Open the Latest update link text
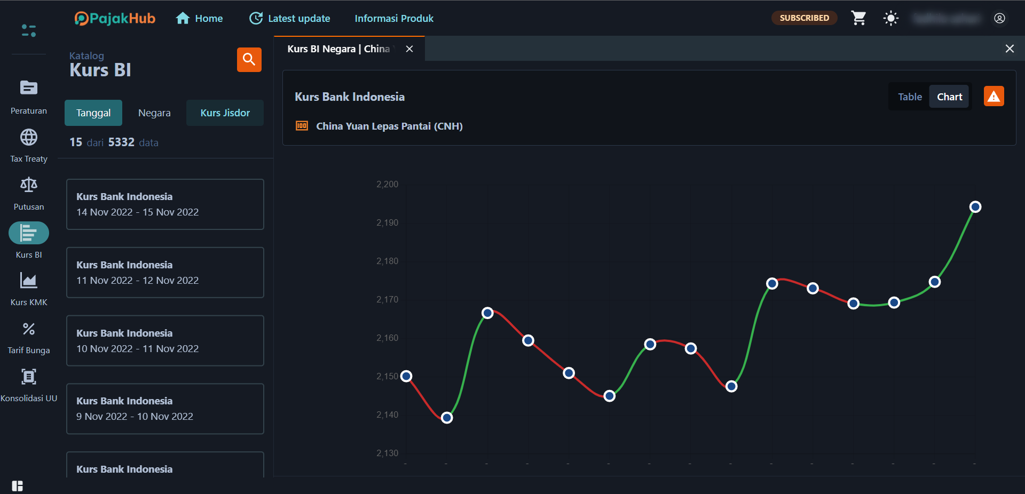 pyautogui.click(x=299, y=18)
